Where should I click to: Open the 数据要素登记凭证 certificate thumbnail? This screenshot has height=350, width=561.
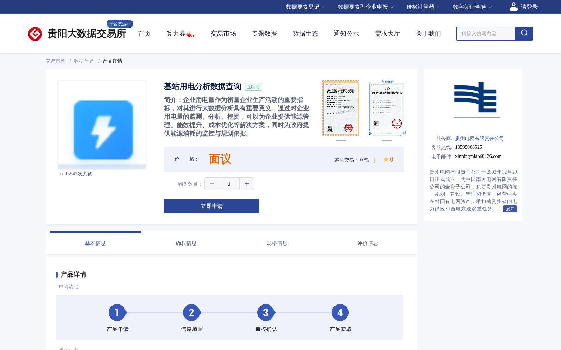tap(341, 108)
